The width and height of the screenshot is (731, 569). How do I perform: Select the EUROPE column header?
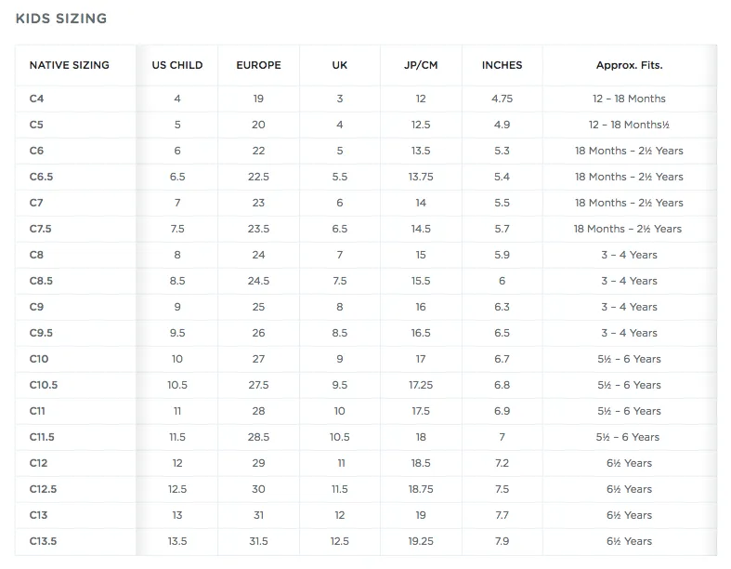tap(259, 65)
